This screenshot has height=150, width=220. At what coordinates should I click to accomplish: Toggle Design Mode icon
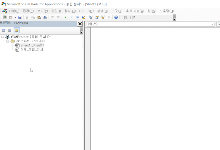[83, 17]
